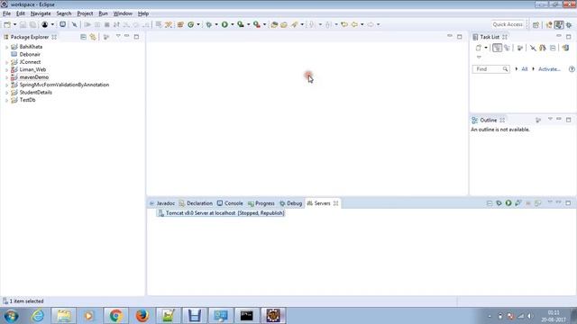The height and width of the screenshot is (324, 577).
Task: Click the green Run toolbar button
Action: tap(224, 24)
